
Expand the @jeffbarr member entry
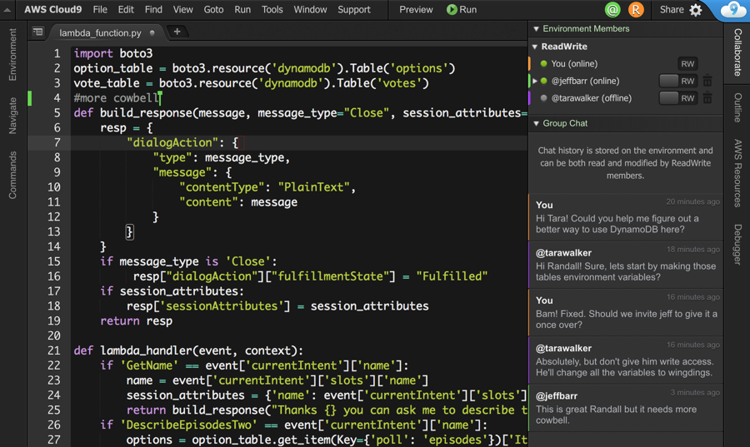pos(535,82)
